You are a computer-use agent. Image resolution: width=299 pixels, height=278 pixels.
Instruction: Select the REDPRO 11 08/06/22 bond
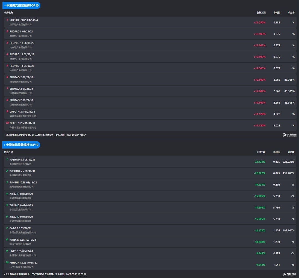click(x=22, y=43)
